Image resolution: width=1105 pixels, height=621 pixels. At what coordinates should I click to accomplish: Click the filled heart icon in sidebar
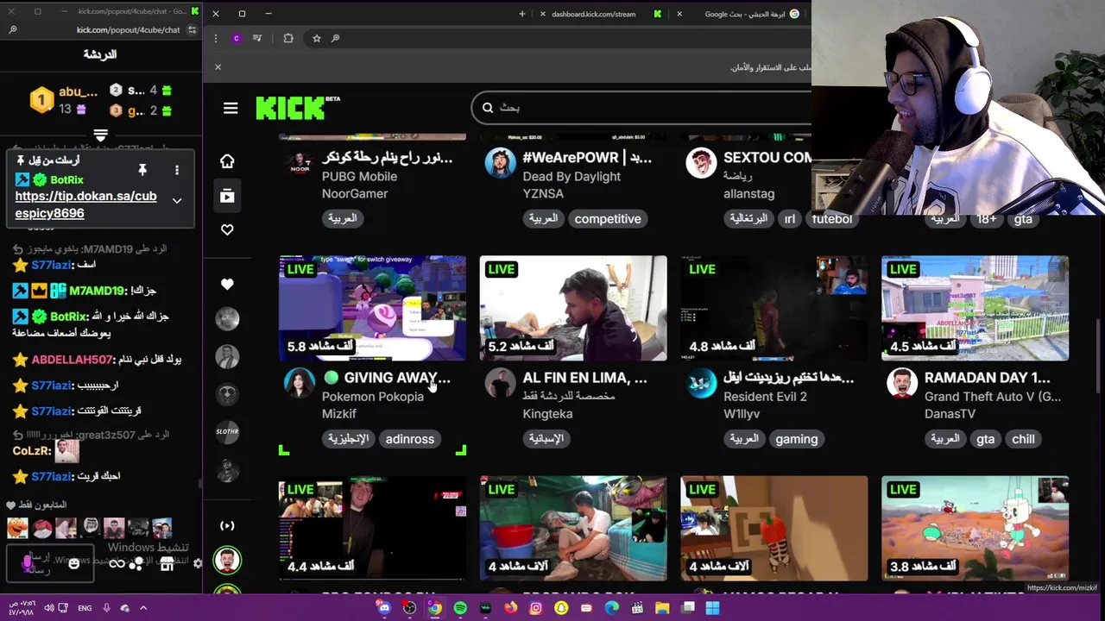227,284
